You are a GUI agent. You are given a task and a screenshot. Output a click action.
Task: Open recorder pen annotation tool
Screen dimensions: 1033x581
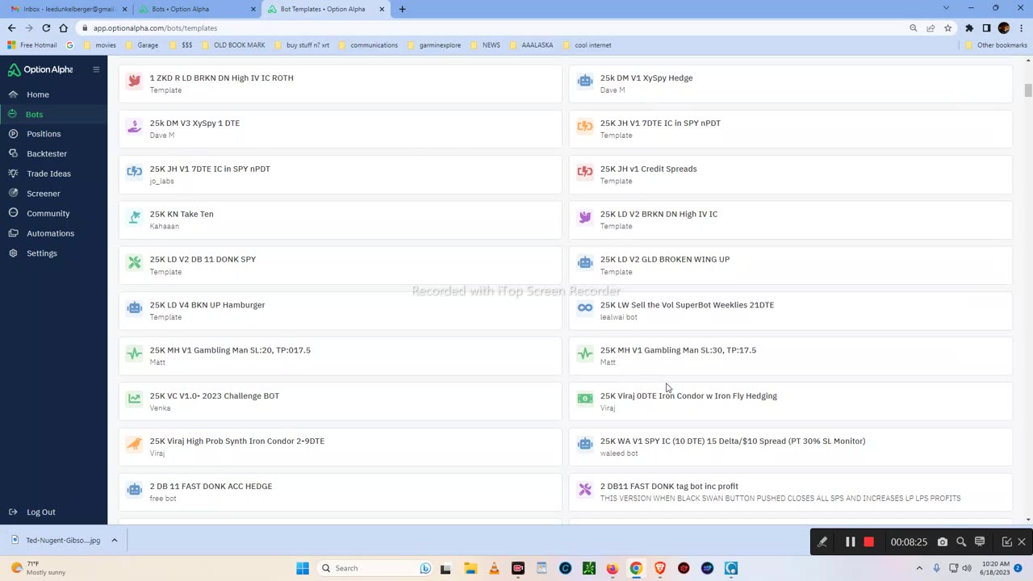coord(822,542)
